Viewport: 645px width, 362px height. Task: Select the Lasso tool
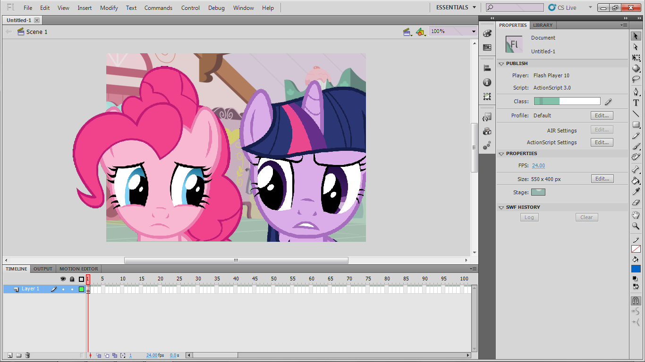(x=636, y=80)
